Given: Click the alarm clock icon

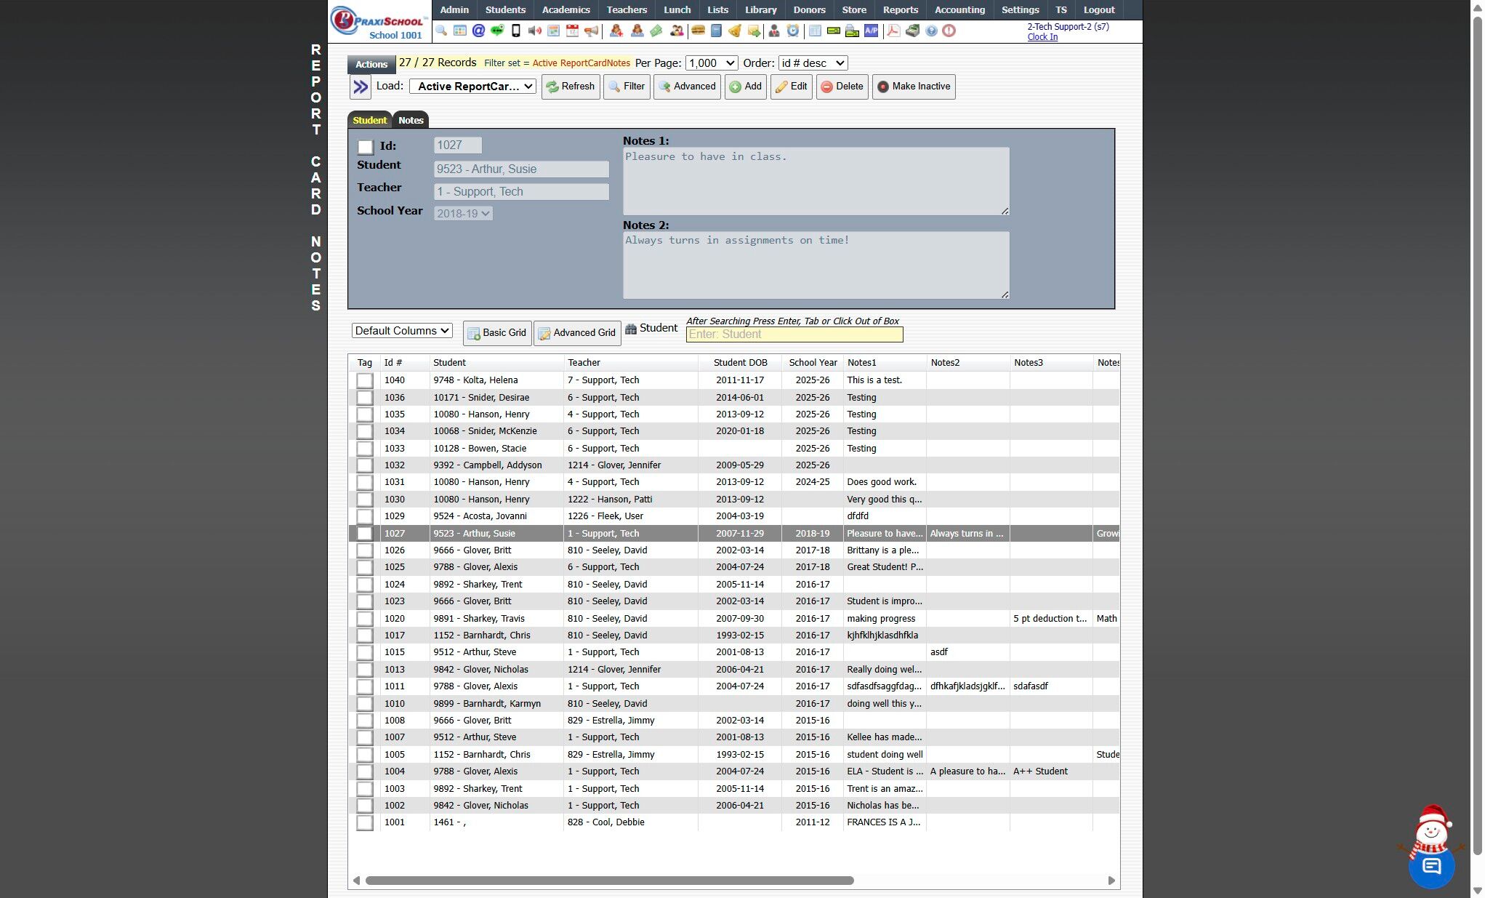Looking at the screenshot, I should coord(793,31).
